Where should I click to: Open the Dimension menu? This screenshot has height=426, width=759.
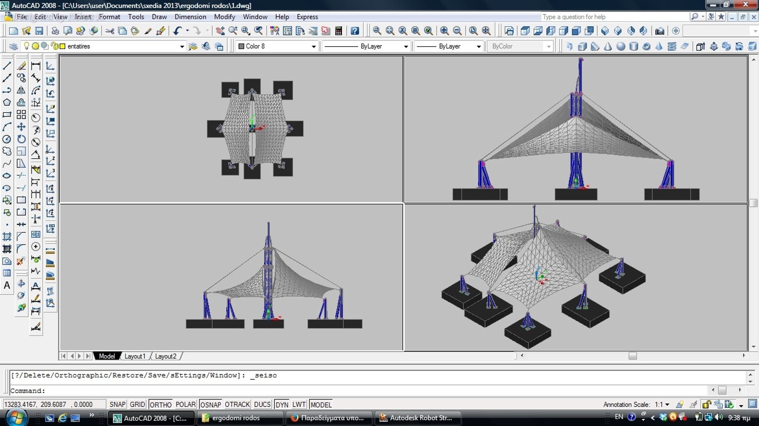click(190, 17)
